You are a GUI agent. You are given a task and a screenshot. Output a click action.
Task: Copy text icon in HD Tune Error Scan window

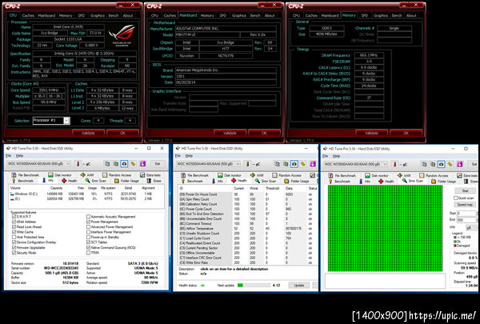pyautogui.click(x=424, y=164)
